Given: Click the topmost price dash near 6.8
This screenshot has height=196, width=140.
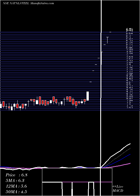Looking at the screenshot, I should click(110, 32).
